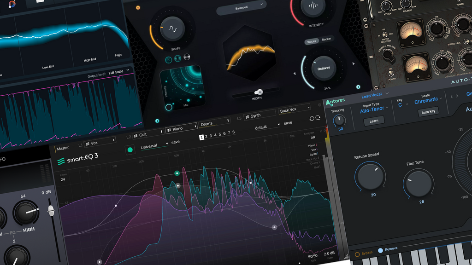Click the previous arrow left of Octaves knob
Image resolution: width=472 pixels, height=265 pixels.
pyautogui.click(x=295, y=73)
